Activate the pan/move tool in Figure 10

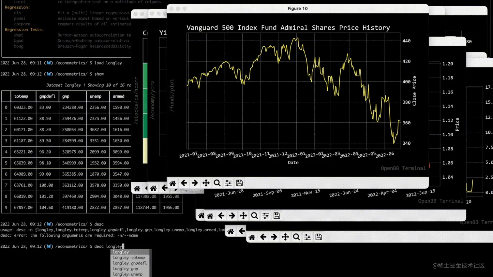(x=206, y=183)
